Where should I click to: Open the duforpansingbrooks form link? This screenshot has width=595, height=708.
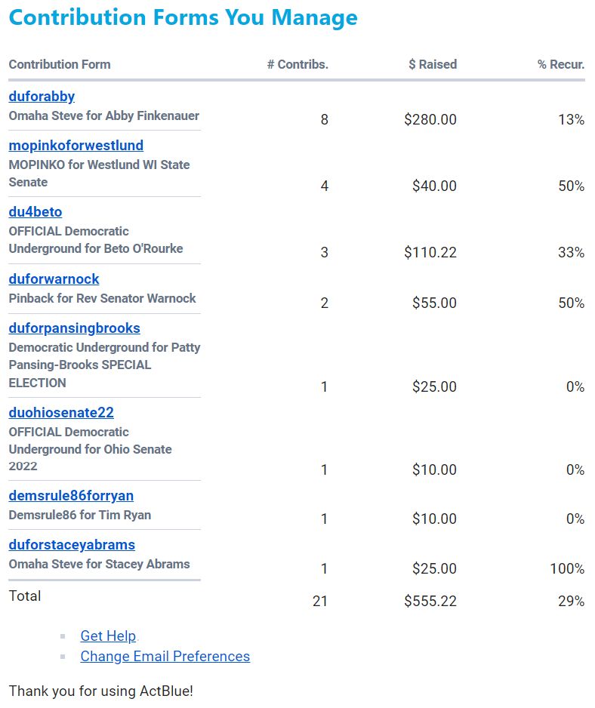coord(74,328)
